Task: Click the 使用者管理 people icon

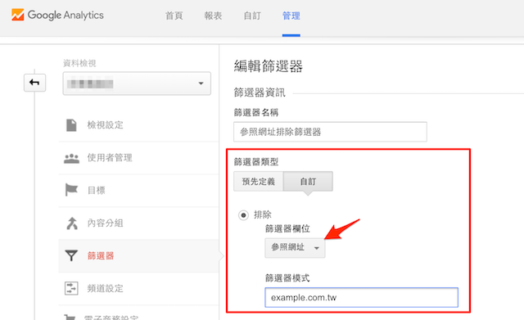Action: point(71,158)
